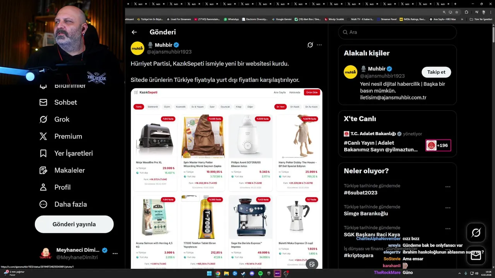
Task: Open the WhatsApp bookmark
Action: point(231,19)
